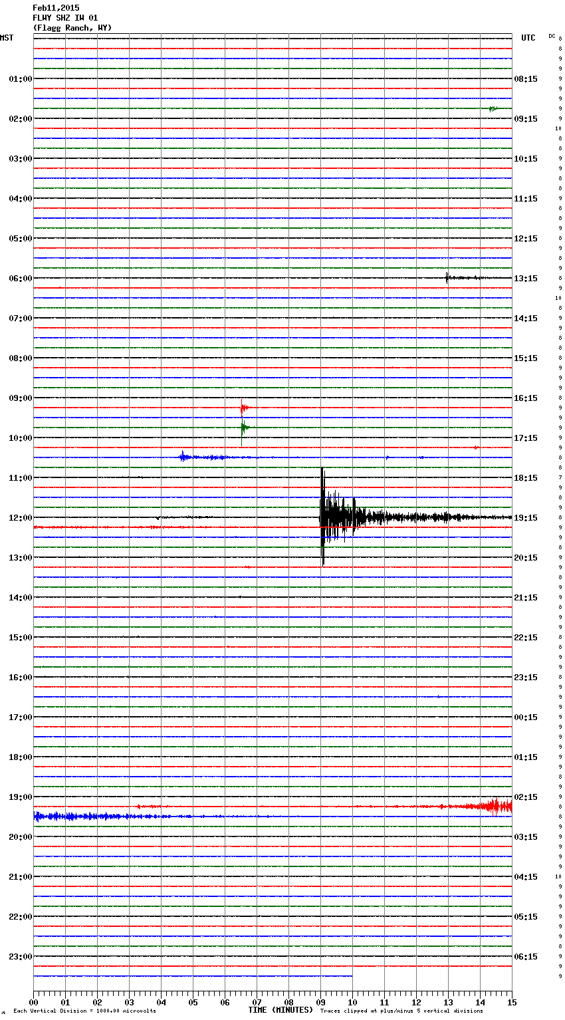Select the 10:00 MST time label
565x1020 pixels.
pyautogui.click(x=21, y=438)
